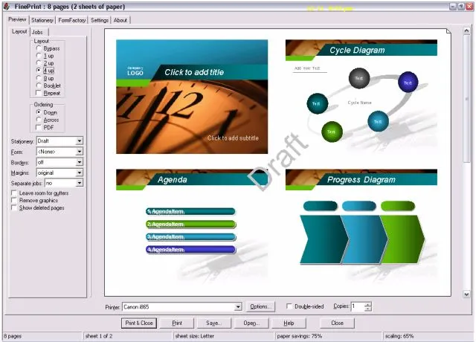Viewport: 476px width, 342px height.
Task: Increase copies with the spinner up arrow
Action: tap(368, 304)
